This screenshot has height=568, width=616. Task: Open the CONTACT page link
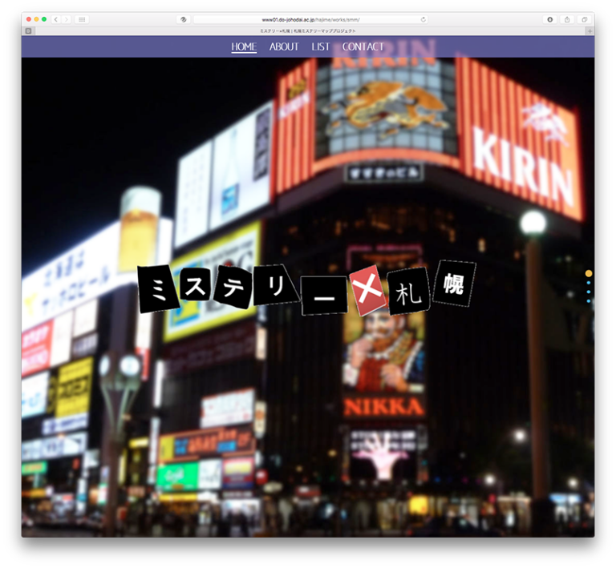(x=363, y=46)
